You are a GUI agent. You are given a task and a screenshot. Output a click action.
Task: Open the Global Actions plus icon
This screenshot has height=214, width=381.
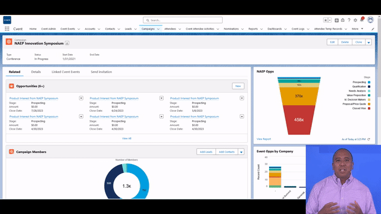coord(336,20)
